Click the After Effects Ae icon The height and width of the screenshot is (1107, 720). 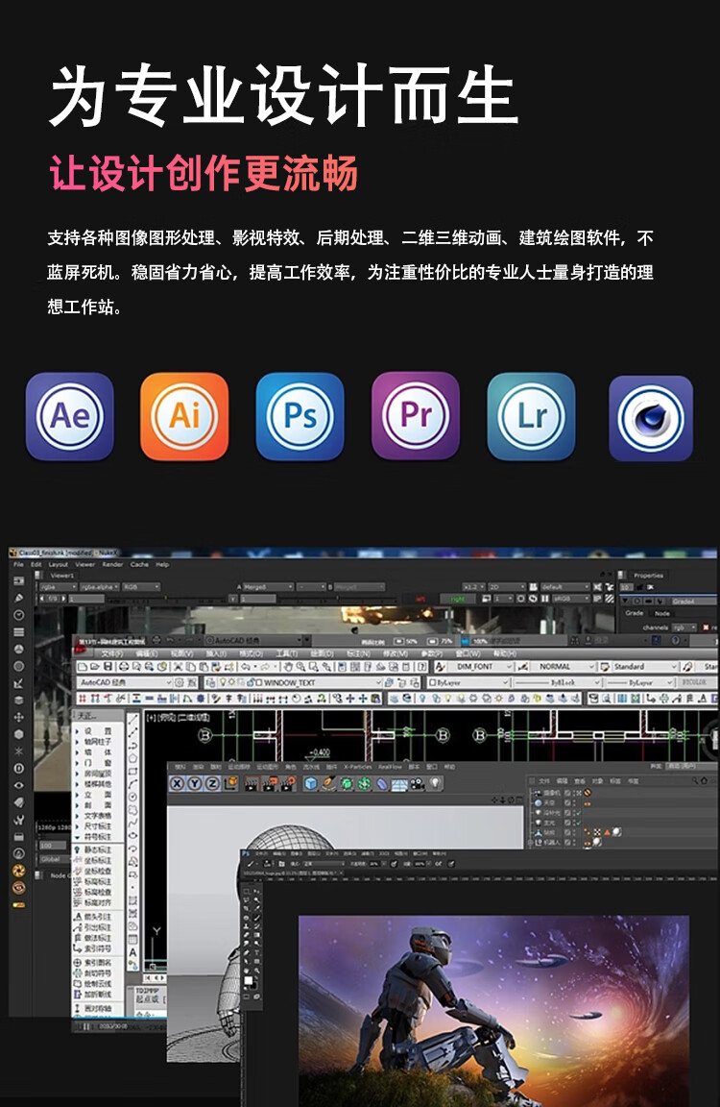point(69,417)
